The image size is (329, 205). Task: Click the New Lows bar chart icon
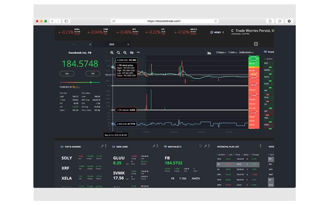point(114,147)
